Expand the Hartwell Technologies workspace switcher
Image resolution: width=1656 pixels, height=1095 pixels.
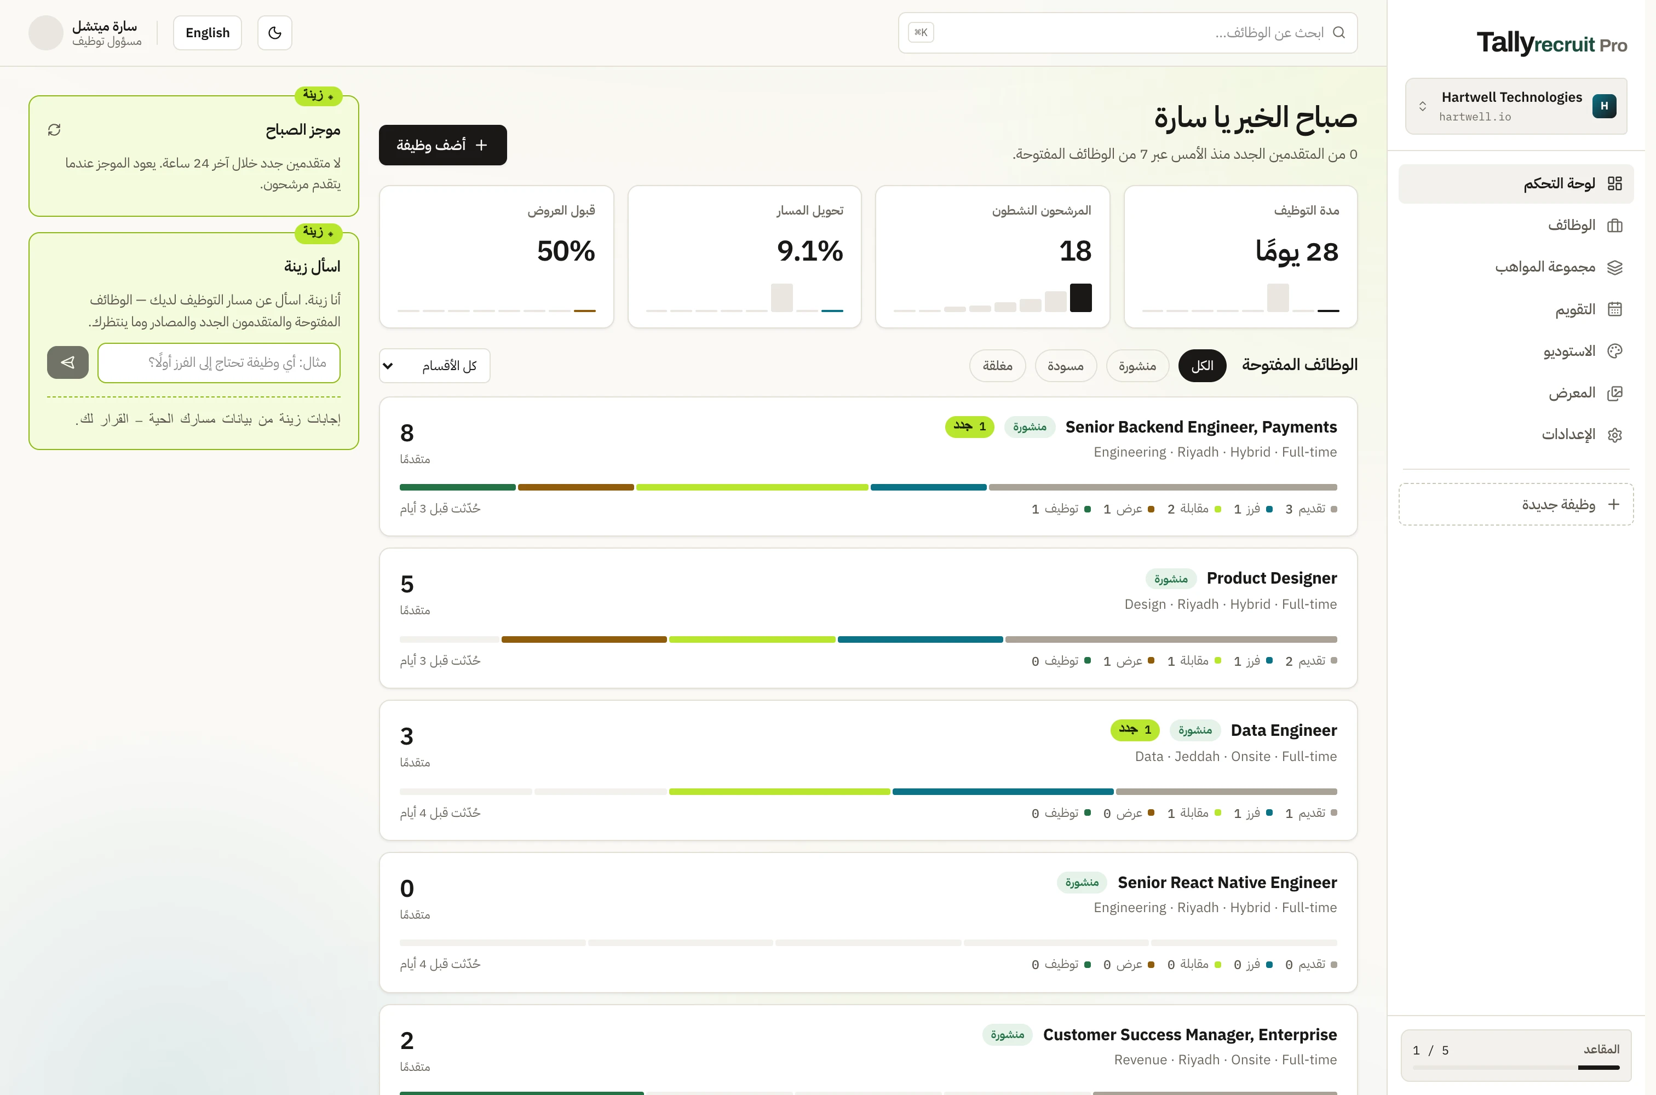[1516, 106]
